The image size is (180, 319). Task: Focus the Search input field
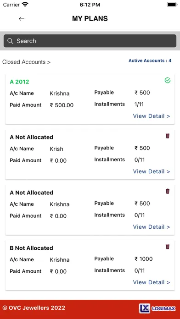[x=90, y=41]
